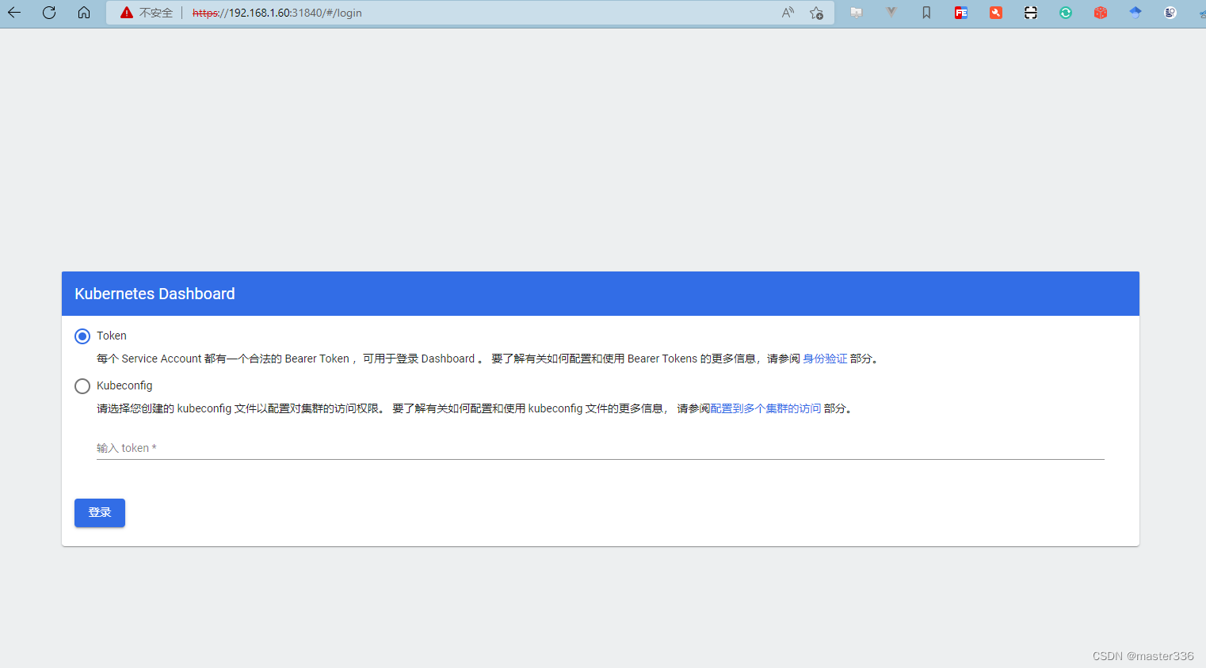This screenshot has width=1206, height=668.
Task: Open the green circular sync extension icon
Action: tap(1066, 13)
